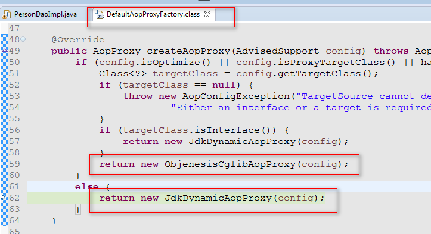431x234 pixels.
Task: Click isInterface() call on line 56
Action: 235,130
